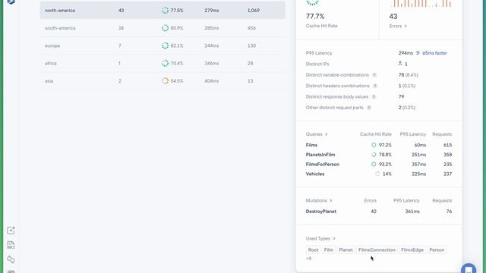The height and width of the screenshot is (273, 486).
Task: Click cache ring icon for Films query
Action: tap(374, 145)
